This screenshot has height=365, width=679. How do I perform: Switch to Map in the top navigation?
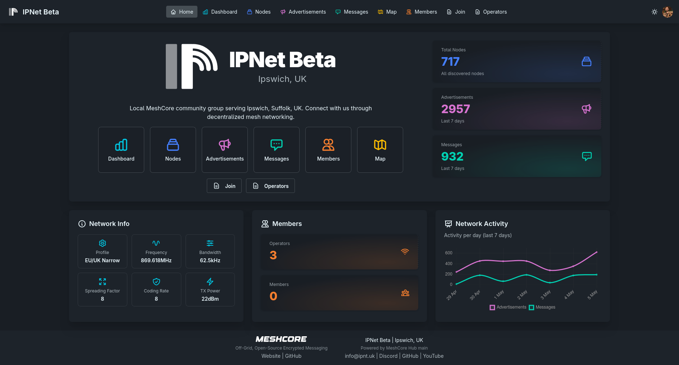tap(387, 12)
